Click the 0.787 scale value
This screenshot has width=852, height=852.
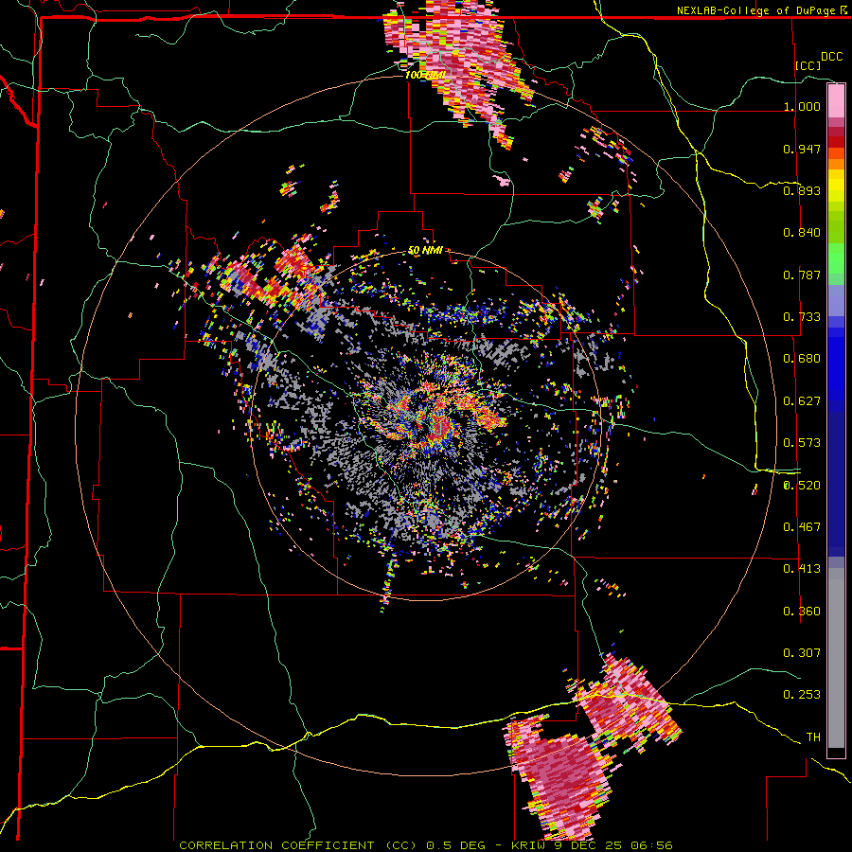point(802,275)
